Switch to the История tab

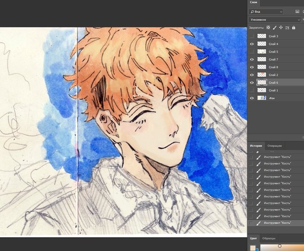click(256, 146)
